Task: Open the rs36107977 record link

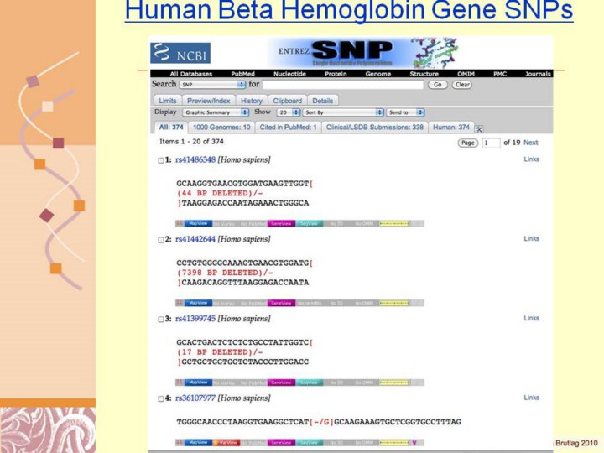Action: [x=195, y=398]
